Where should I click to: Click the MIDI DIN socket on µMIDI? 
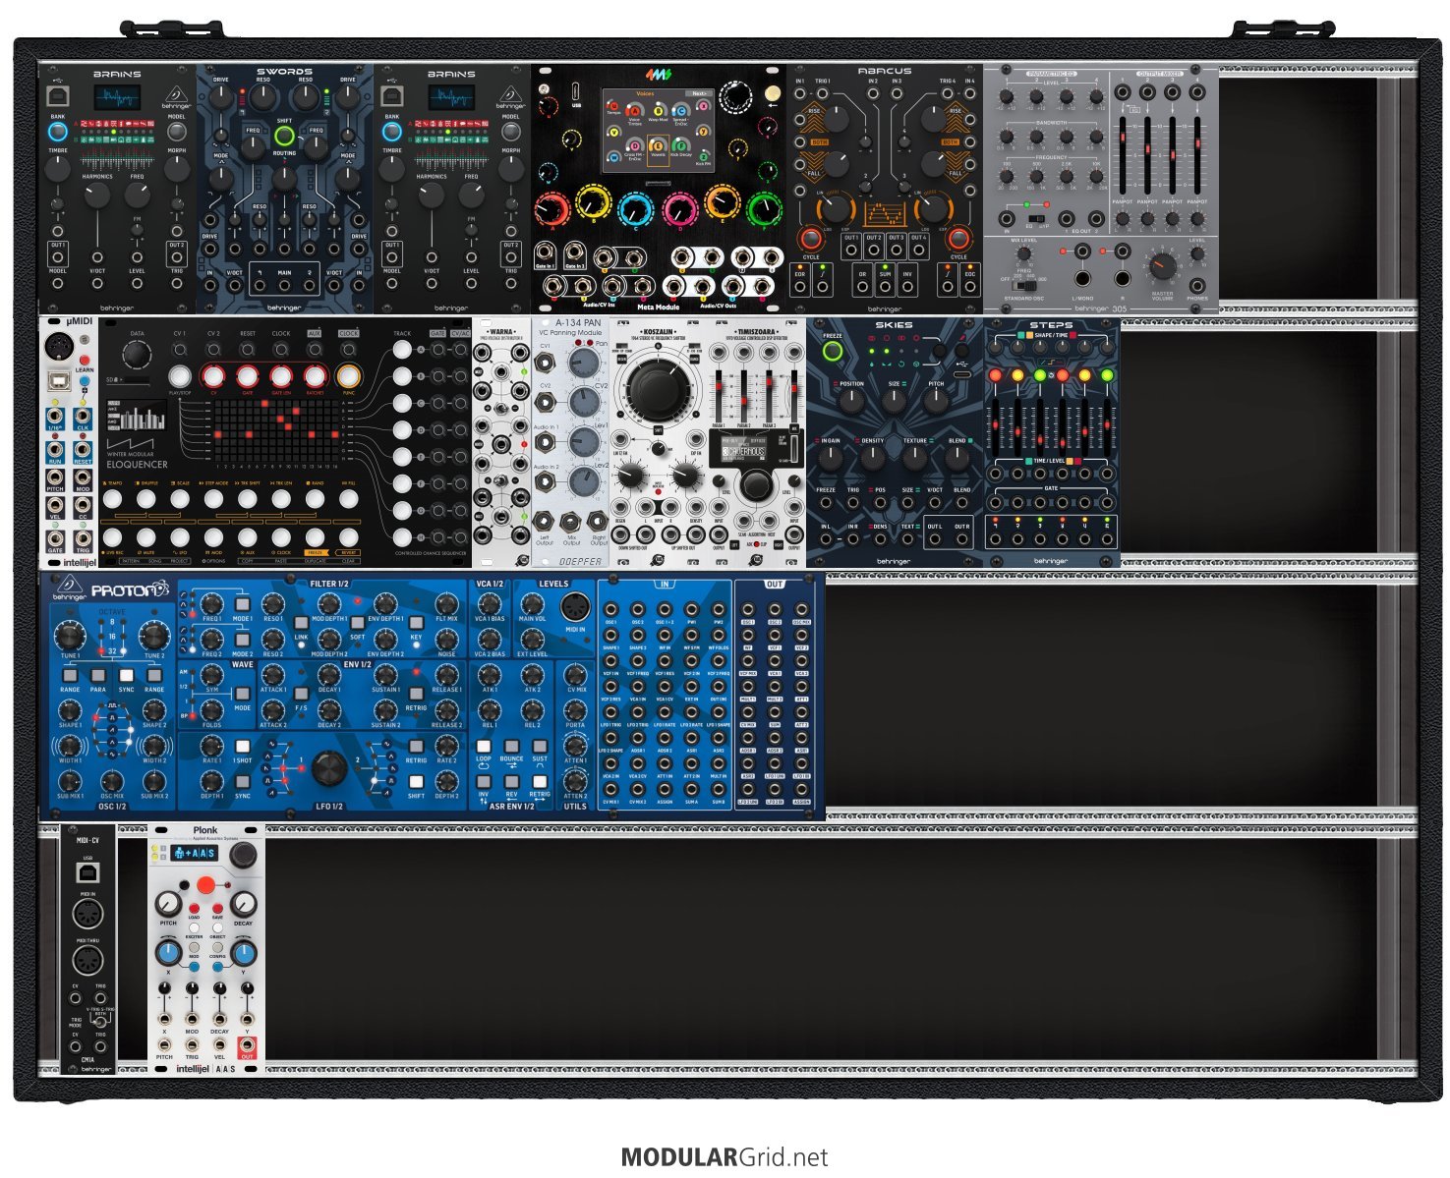click(x=57, y=347)
